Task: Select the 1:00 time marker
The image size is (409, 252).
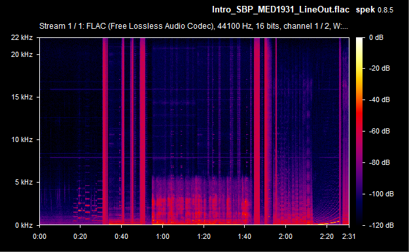Action: [x=162, y=236]
